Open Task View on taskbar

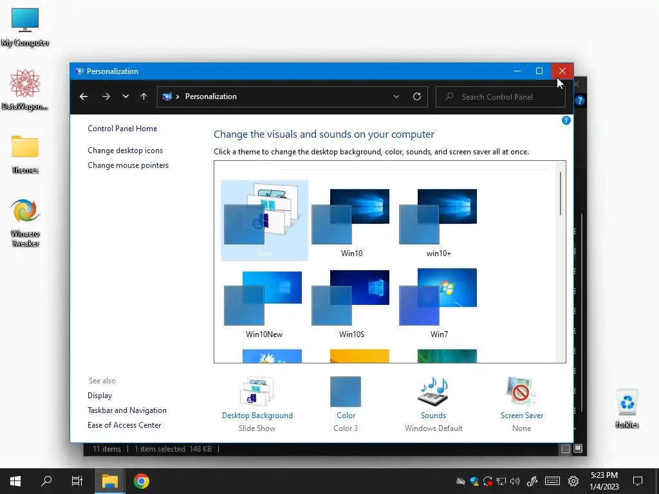point(77,481)
